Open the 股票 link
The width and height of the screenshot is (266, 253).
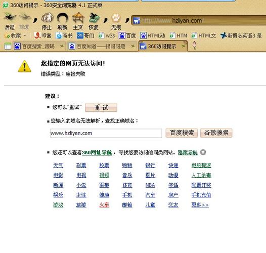pyautogui.click(x=104, y=165)
